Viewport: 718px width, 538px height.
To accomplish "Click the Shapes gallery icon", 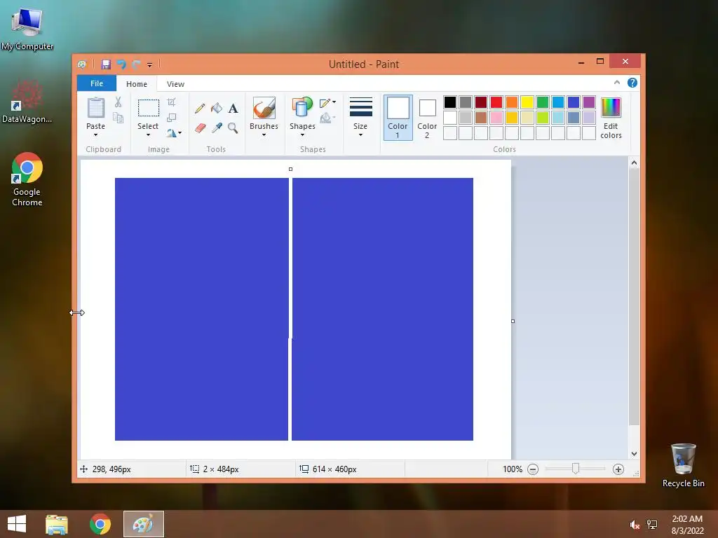I will point(302,108).
